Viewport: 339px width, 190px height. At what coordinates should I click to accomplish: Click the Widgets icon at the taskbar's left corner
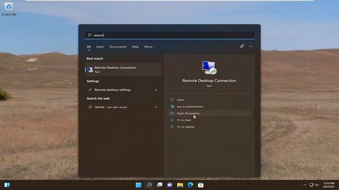pos(7,185)
